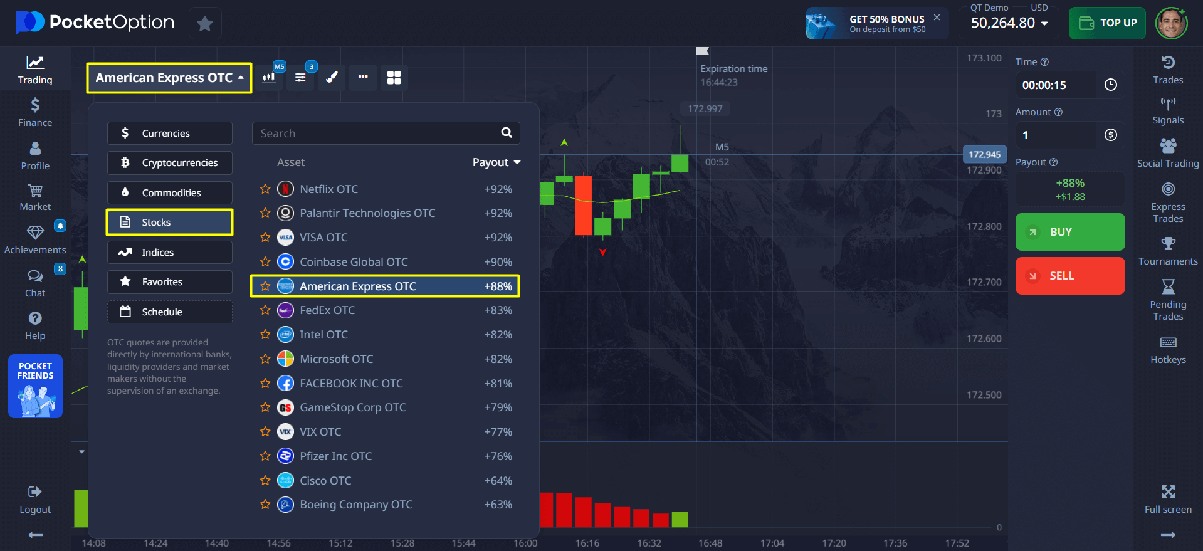Open Social Trading in the sidebar
The height and width of the screenshot is (551, 1203).
tap(1167, 154)
